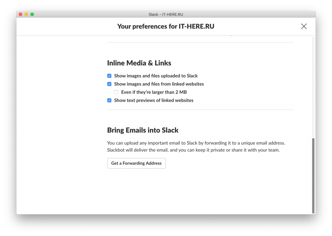The image size is (332, 236).
Task: Click the yellow minimize window button
Action: click(x=26, y=14)
